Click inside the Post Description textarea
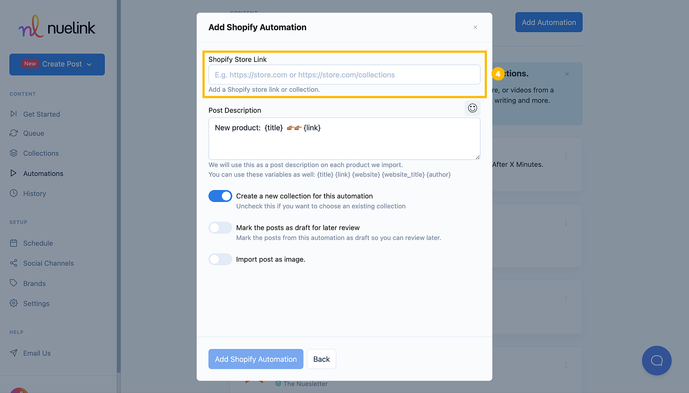Viewport: 689px width, 393px height. pos(344,139)
